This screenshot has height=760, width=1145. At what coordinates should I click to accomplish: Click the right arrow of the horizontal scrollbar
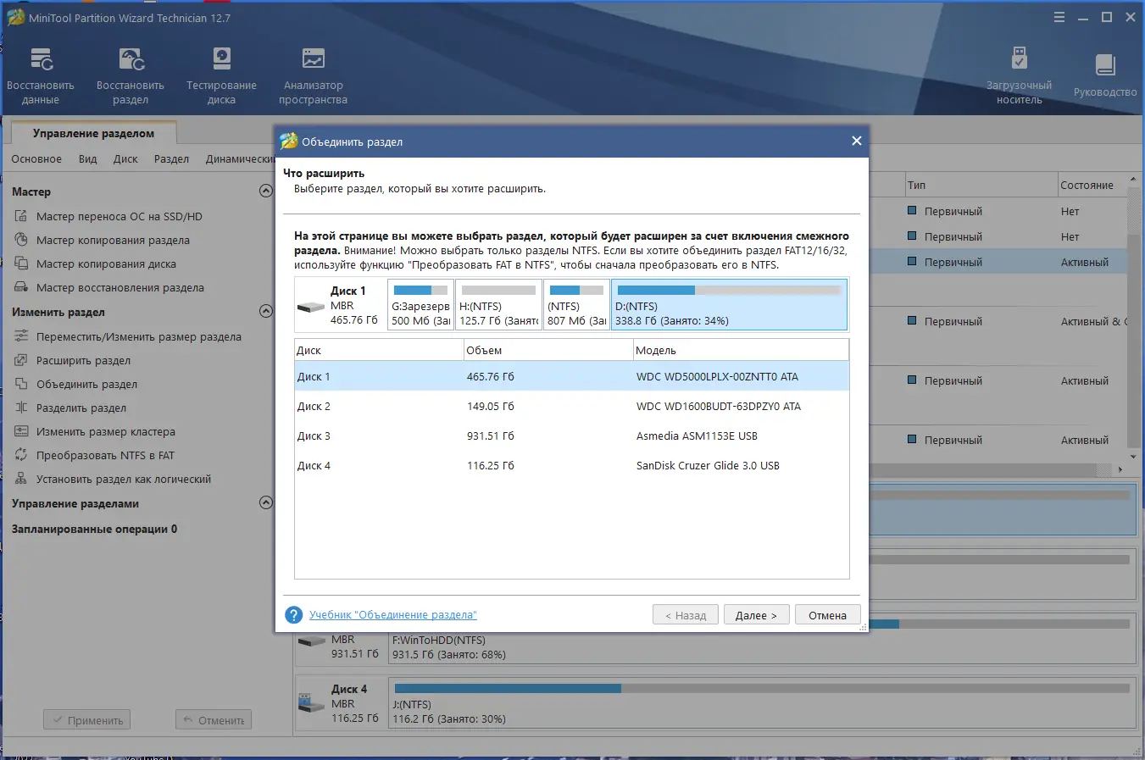(x=1120, y=469)
